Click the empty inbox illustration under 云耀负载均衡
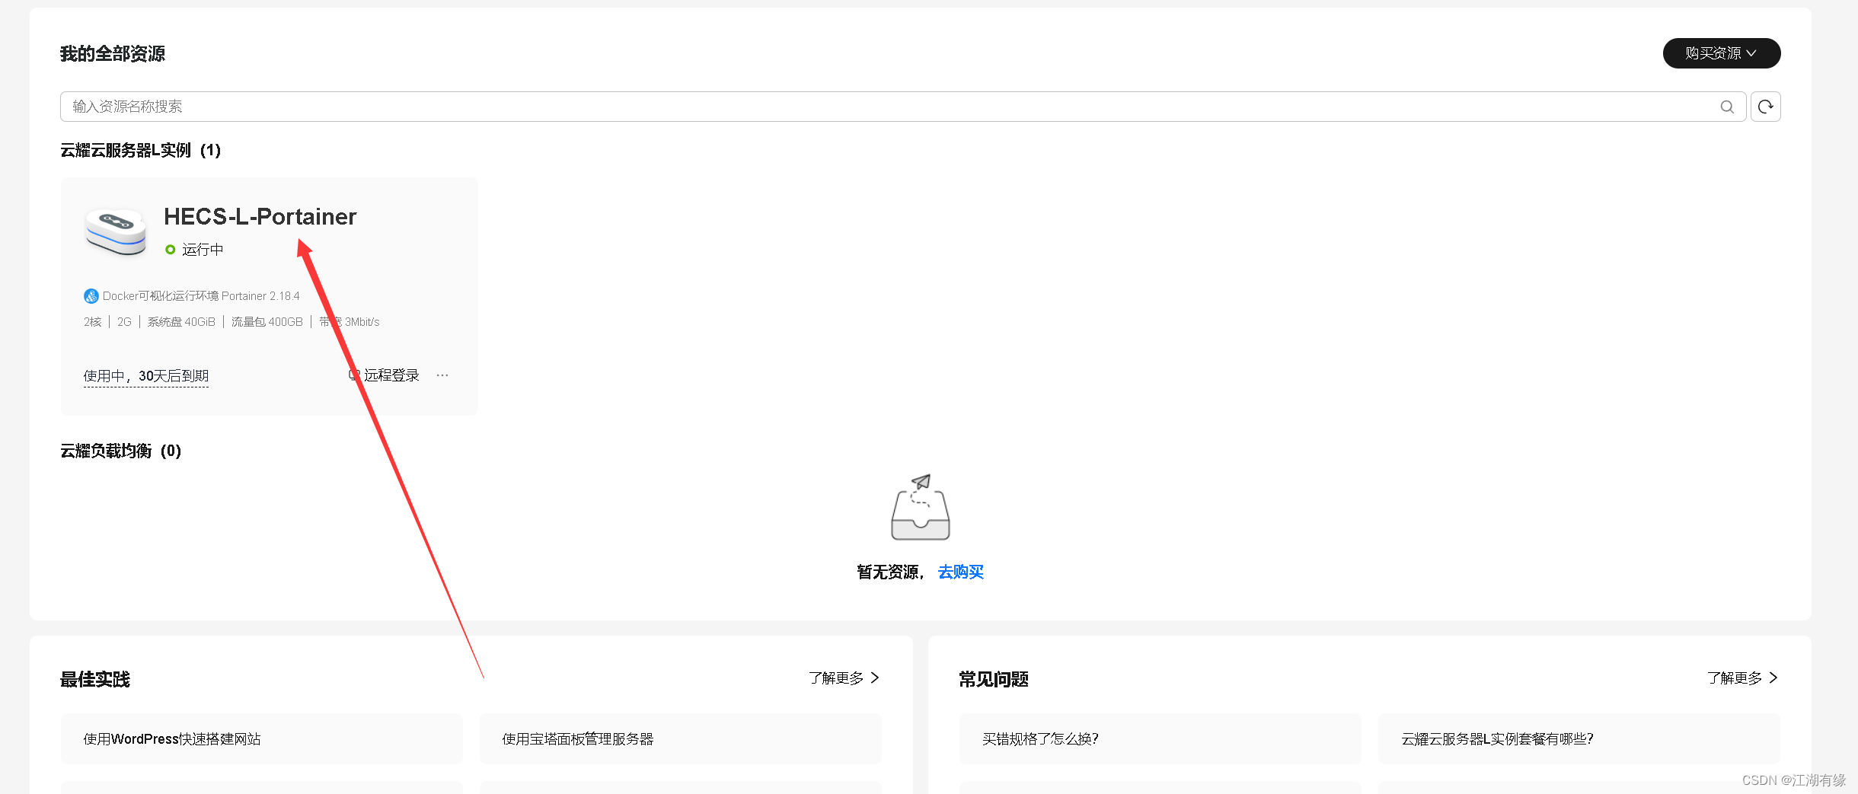 919,509
